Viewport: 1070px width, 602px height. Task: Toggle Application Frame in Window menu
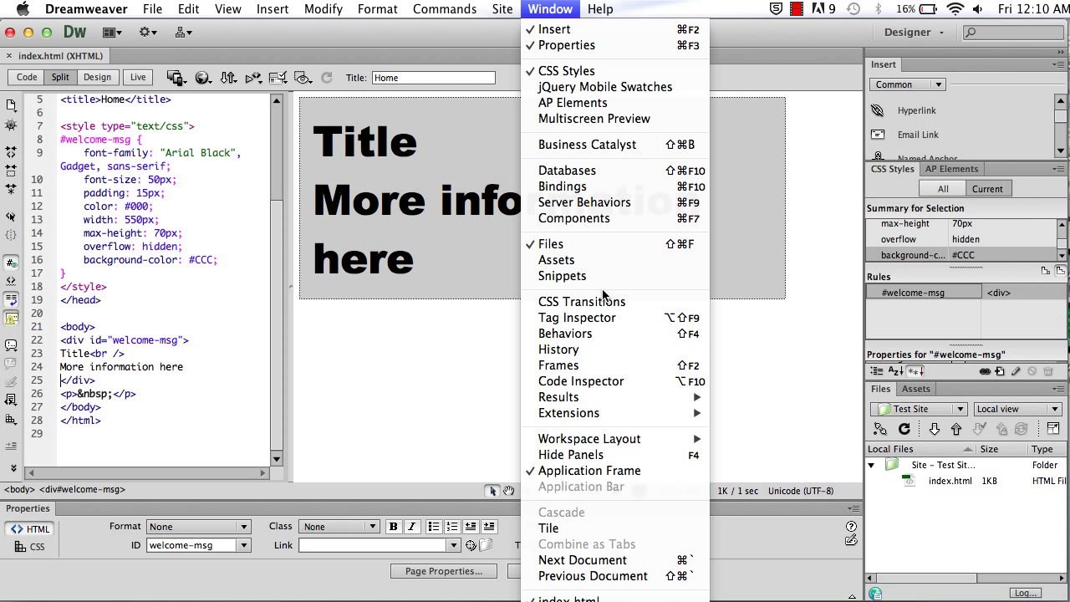614,471
